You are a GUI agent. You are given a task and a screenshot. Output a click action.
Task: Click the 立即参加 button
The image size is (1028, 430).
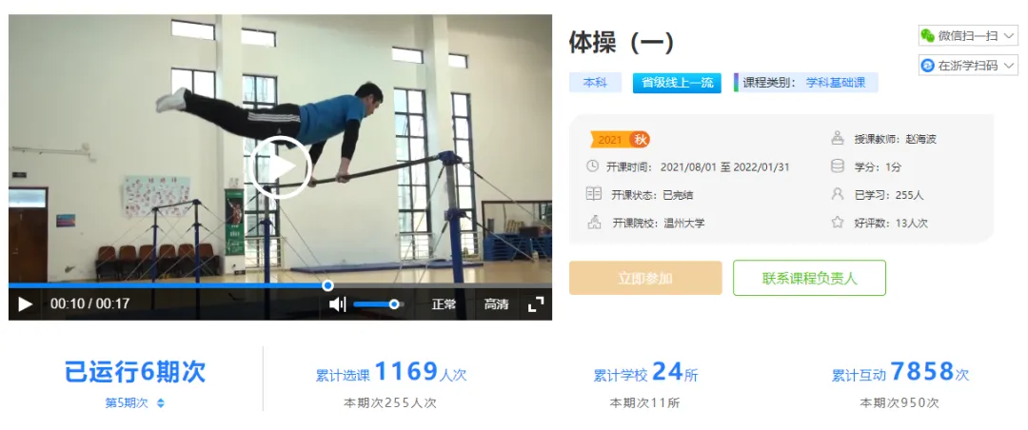point(645,278)
